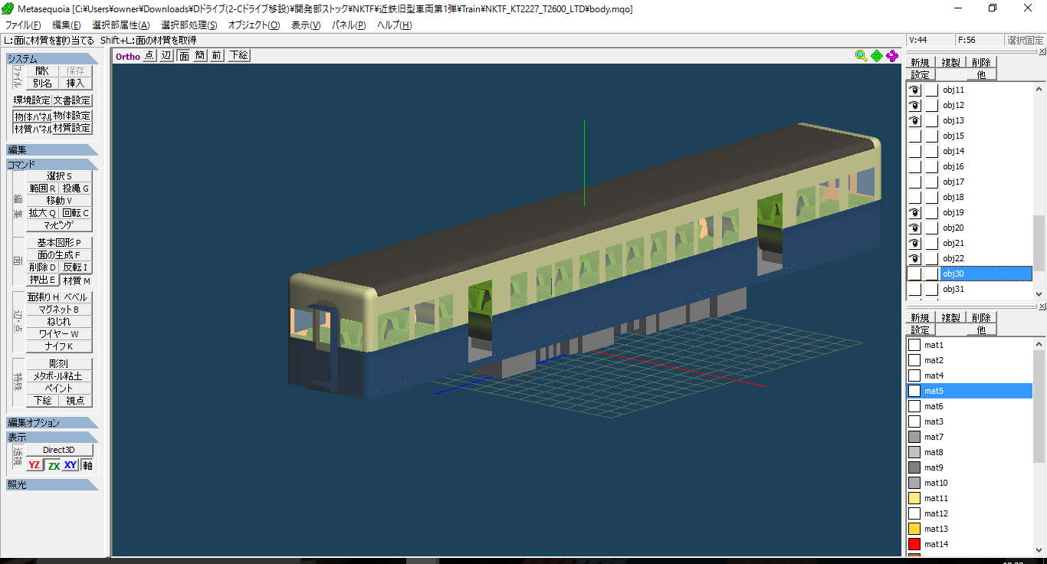The height and width of the screenshot is (564, 1047).
Task: Open the オブジェクト(O) menu
Action: [254, 25]
